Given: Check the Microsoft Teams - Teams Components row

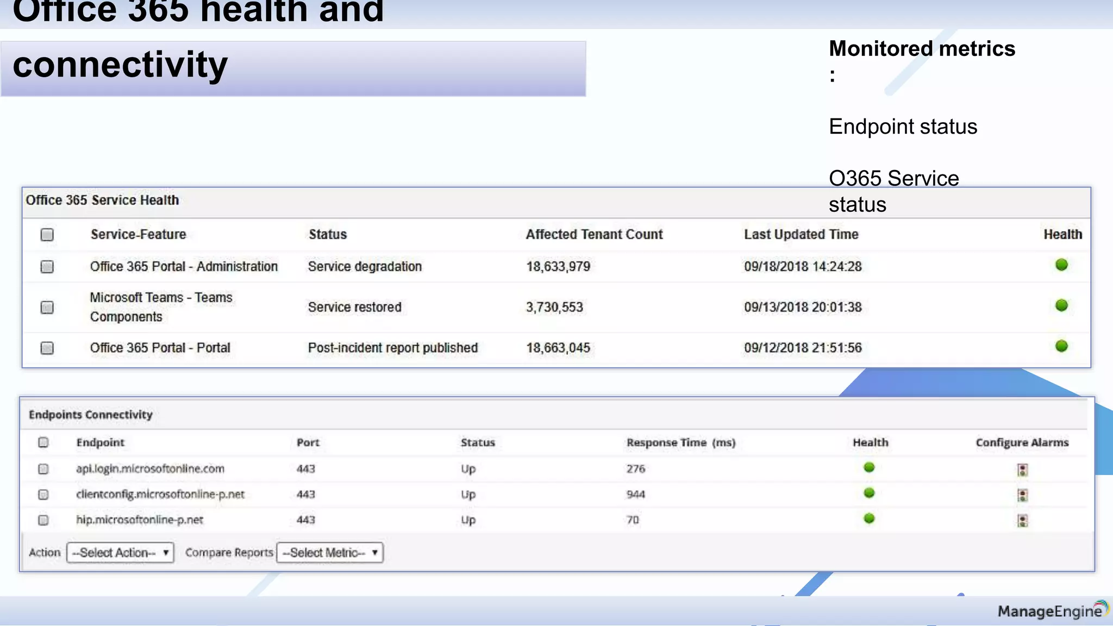Looking at the screenshot, I should tap(47, 308).
